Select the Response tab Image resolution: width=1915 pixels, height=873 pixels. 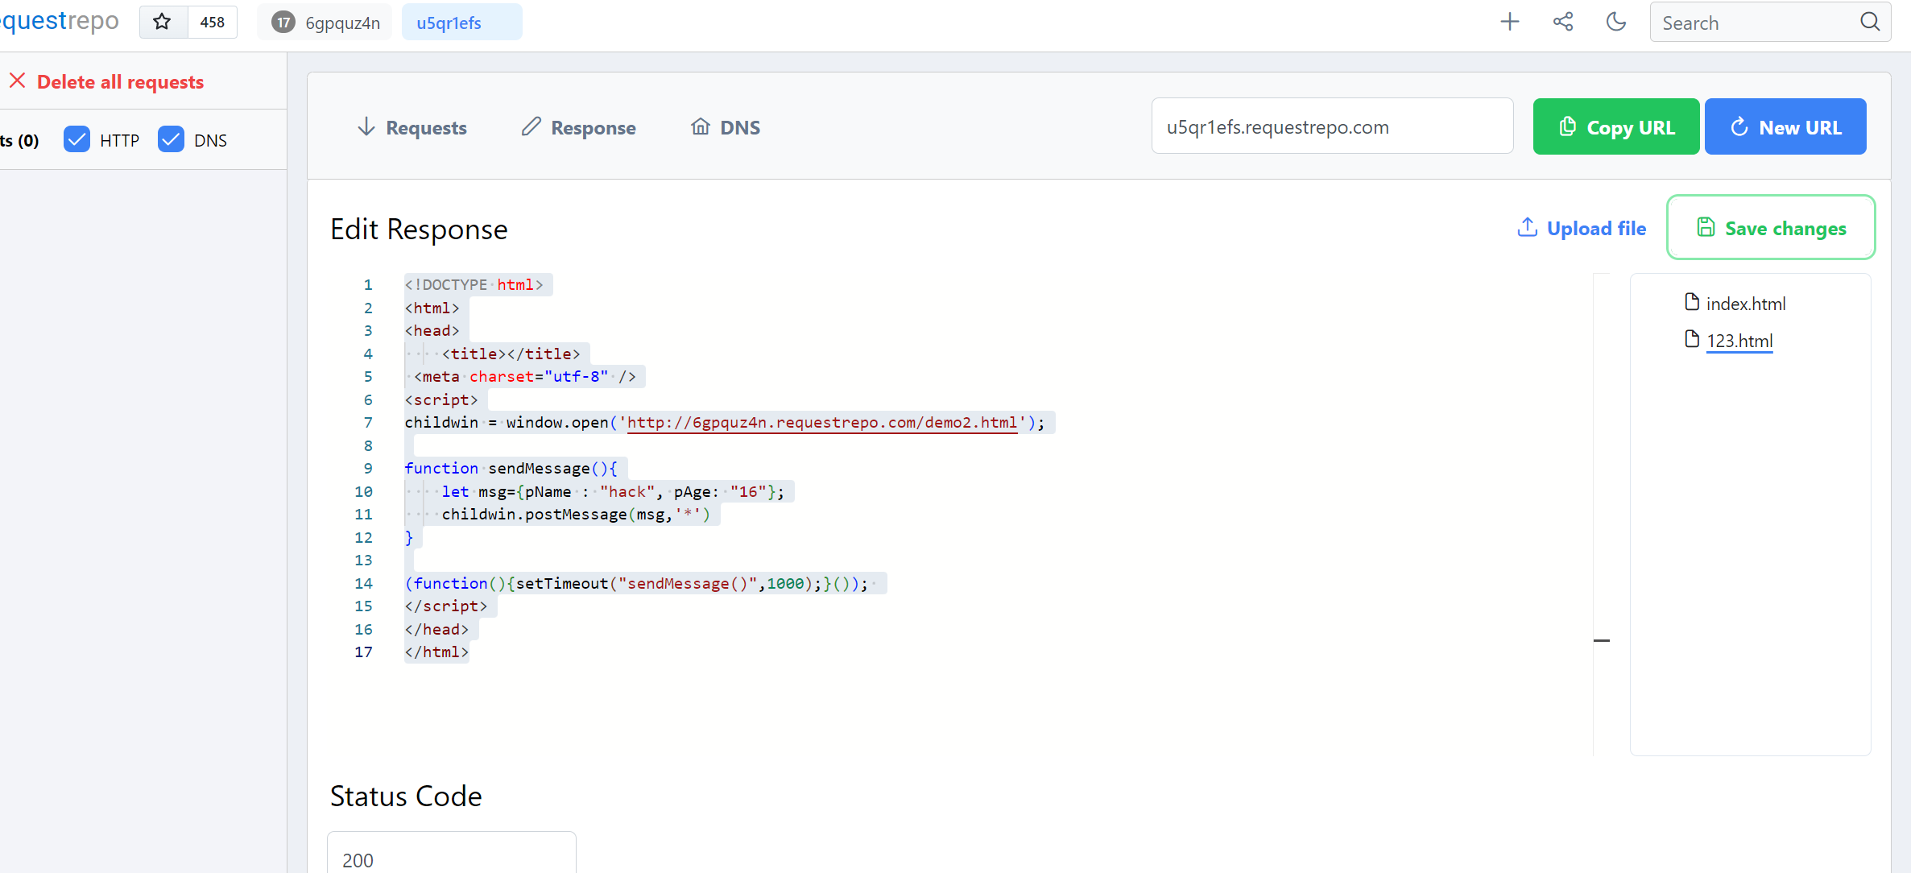[x=579, y=127]
